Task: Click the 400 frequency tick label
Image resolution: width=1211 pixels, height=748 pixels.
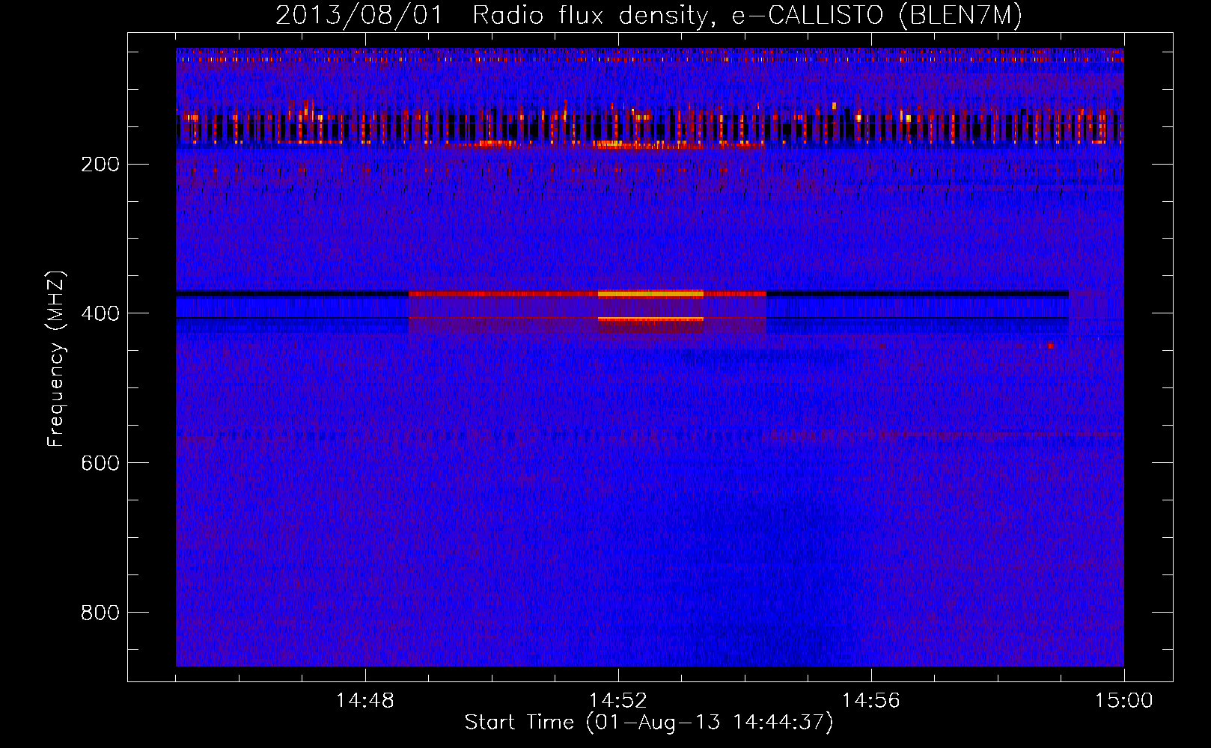Action: (x=100, y=313)
